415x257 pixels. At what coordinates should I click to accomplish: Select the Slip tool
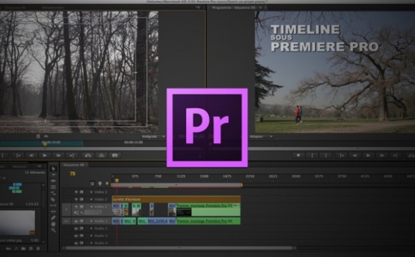click(x=53, y=205)
